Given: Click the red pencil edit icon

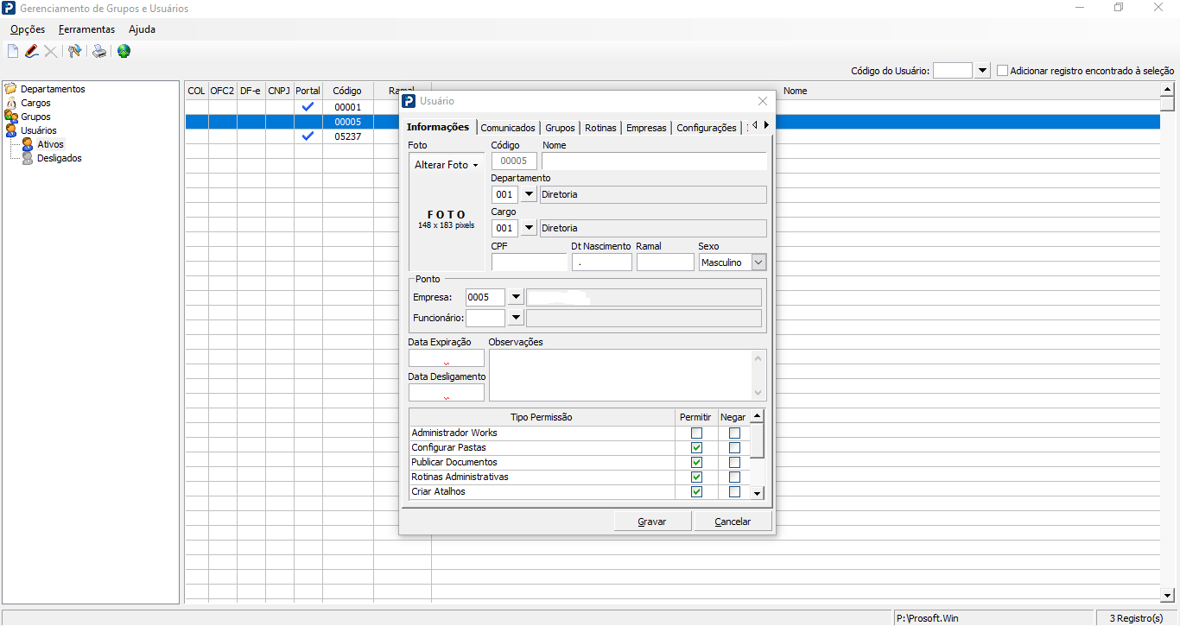Looking at the screenshot, I should coord(32,52).
